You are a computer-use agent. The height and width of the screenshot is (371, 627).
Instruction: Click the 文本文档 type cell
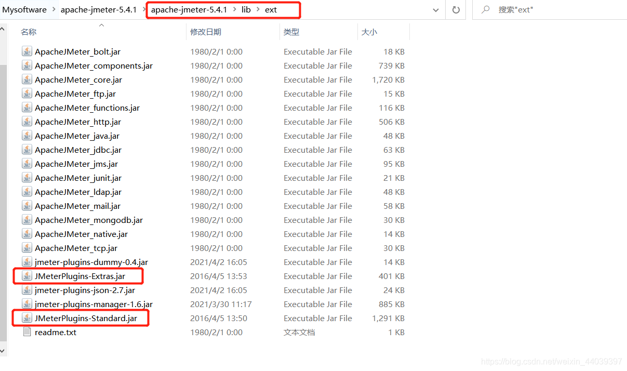click(x=299, y=332)
